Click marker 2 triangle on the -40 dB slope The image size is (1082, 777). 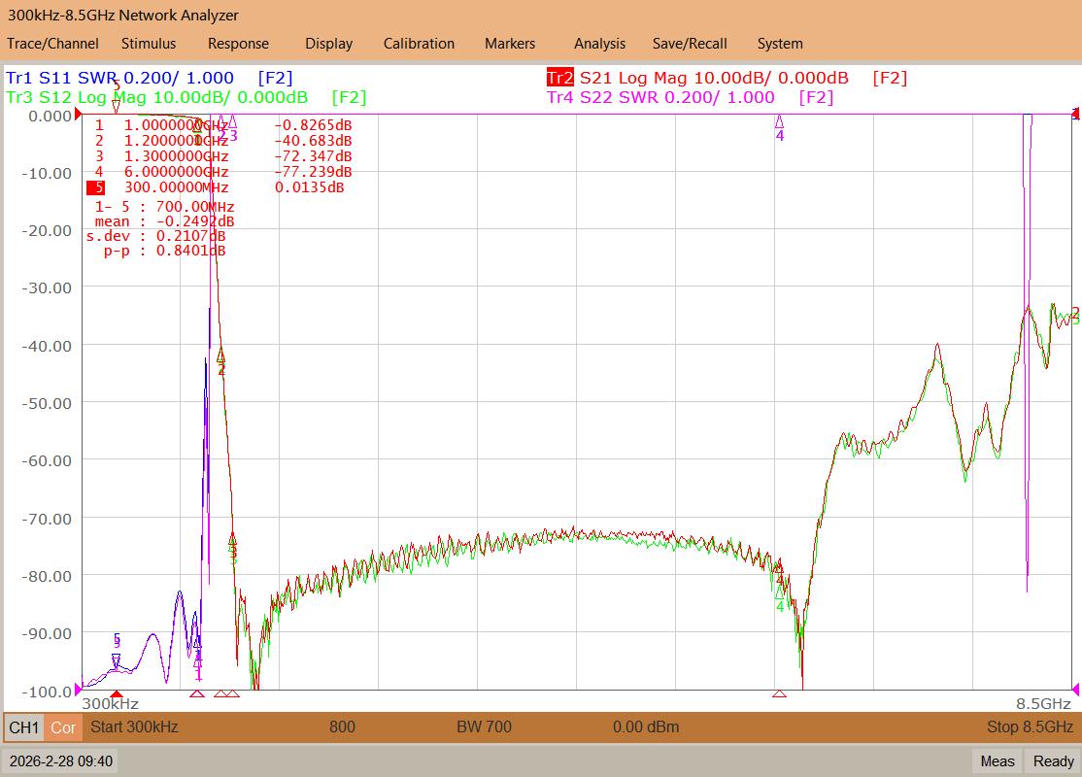click(x=220, y=355)
